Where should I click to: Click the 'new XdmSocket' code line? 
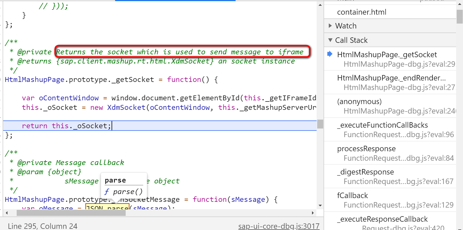point(169,108)
